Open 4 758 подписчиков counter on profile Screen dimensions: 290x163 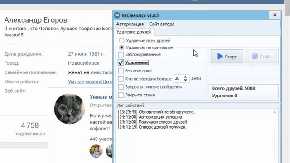(30, 129)
